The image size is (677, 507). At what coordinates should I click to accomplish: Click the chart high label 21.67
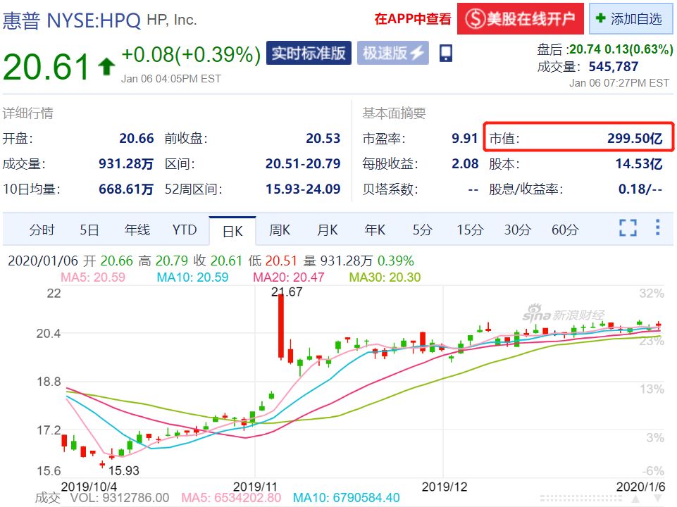click(287, 292)
